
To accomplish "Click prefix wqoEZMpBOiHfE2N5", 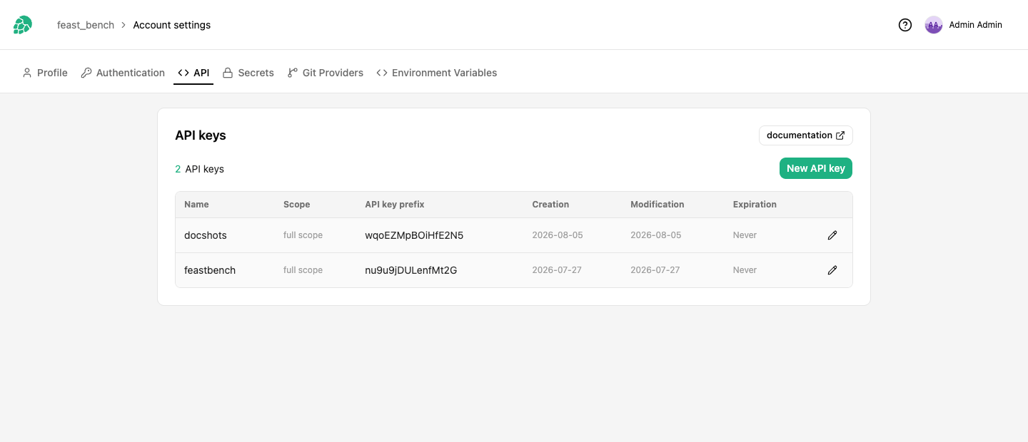I will click(414, 235).
